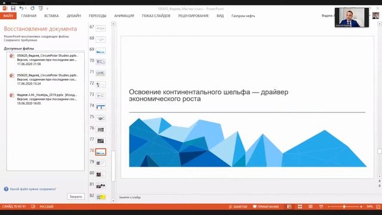Click the Undo arrow icon
382x215 pixels.
(x=21, y=8)
